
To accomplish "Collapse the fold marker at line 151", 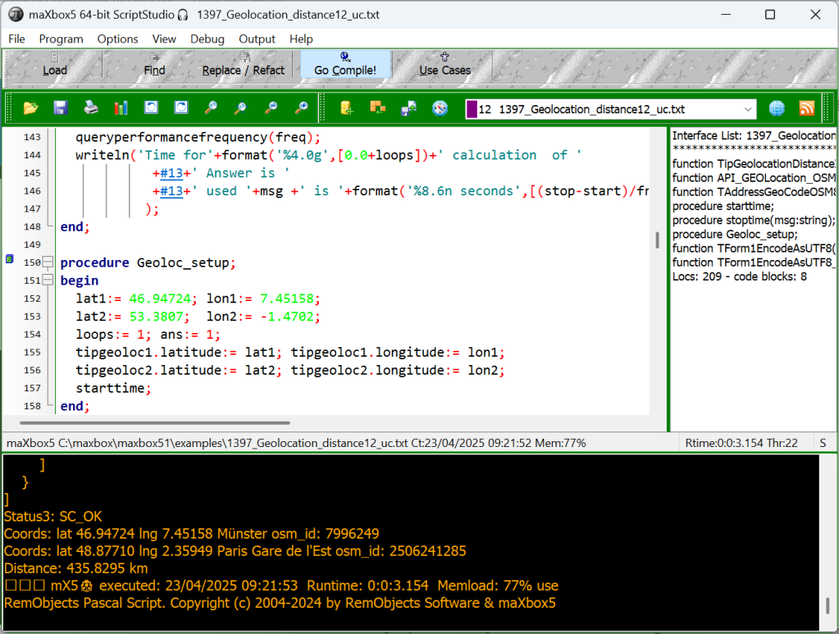I will (48, 280).
